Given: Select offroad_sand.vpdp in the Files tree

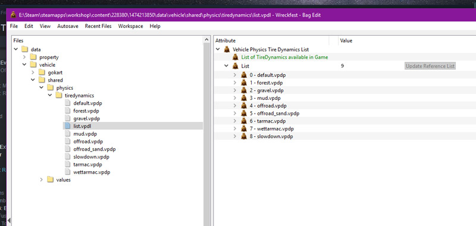Looking at the screenshot, I should pos(95,149).
